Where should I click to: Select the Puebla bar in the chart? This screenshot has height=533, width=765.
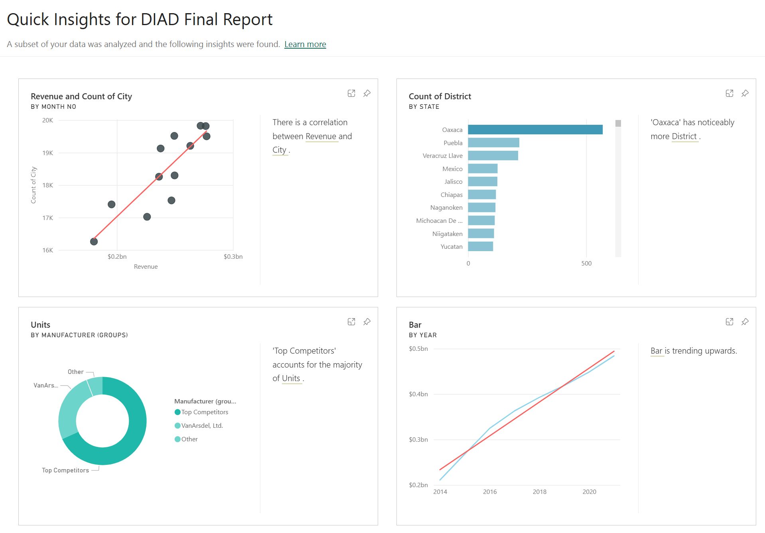[x=494, y=143]
